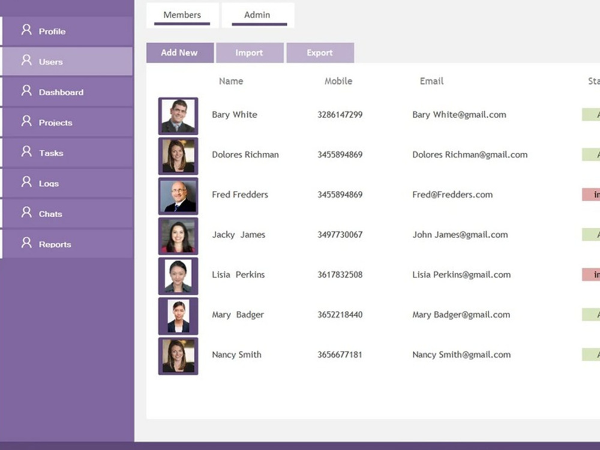This screenshot has width=600, height=450.
Task: Open Reports from the sidebar
Action: click(x=67, y=244)
